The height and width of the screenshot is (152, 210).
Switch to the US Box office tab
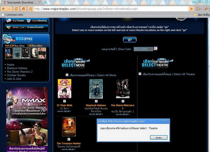pos(35,46)
